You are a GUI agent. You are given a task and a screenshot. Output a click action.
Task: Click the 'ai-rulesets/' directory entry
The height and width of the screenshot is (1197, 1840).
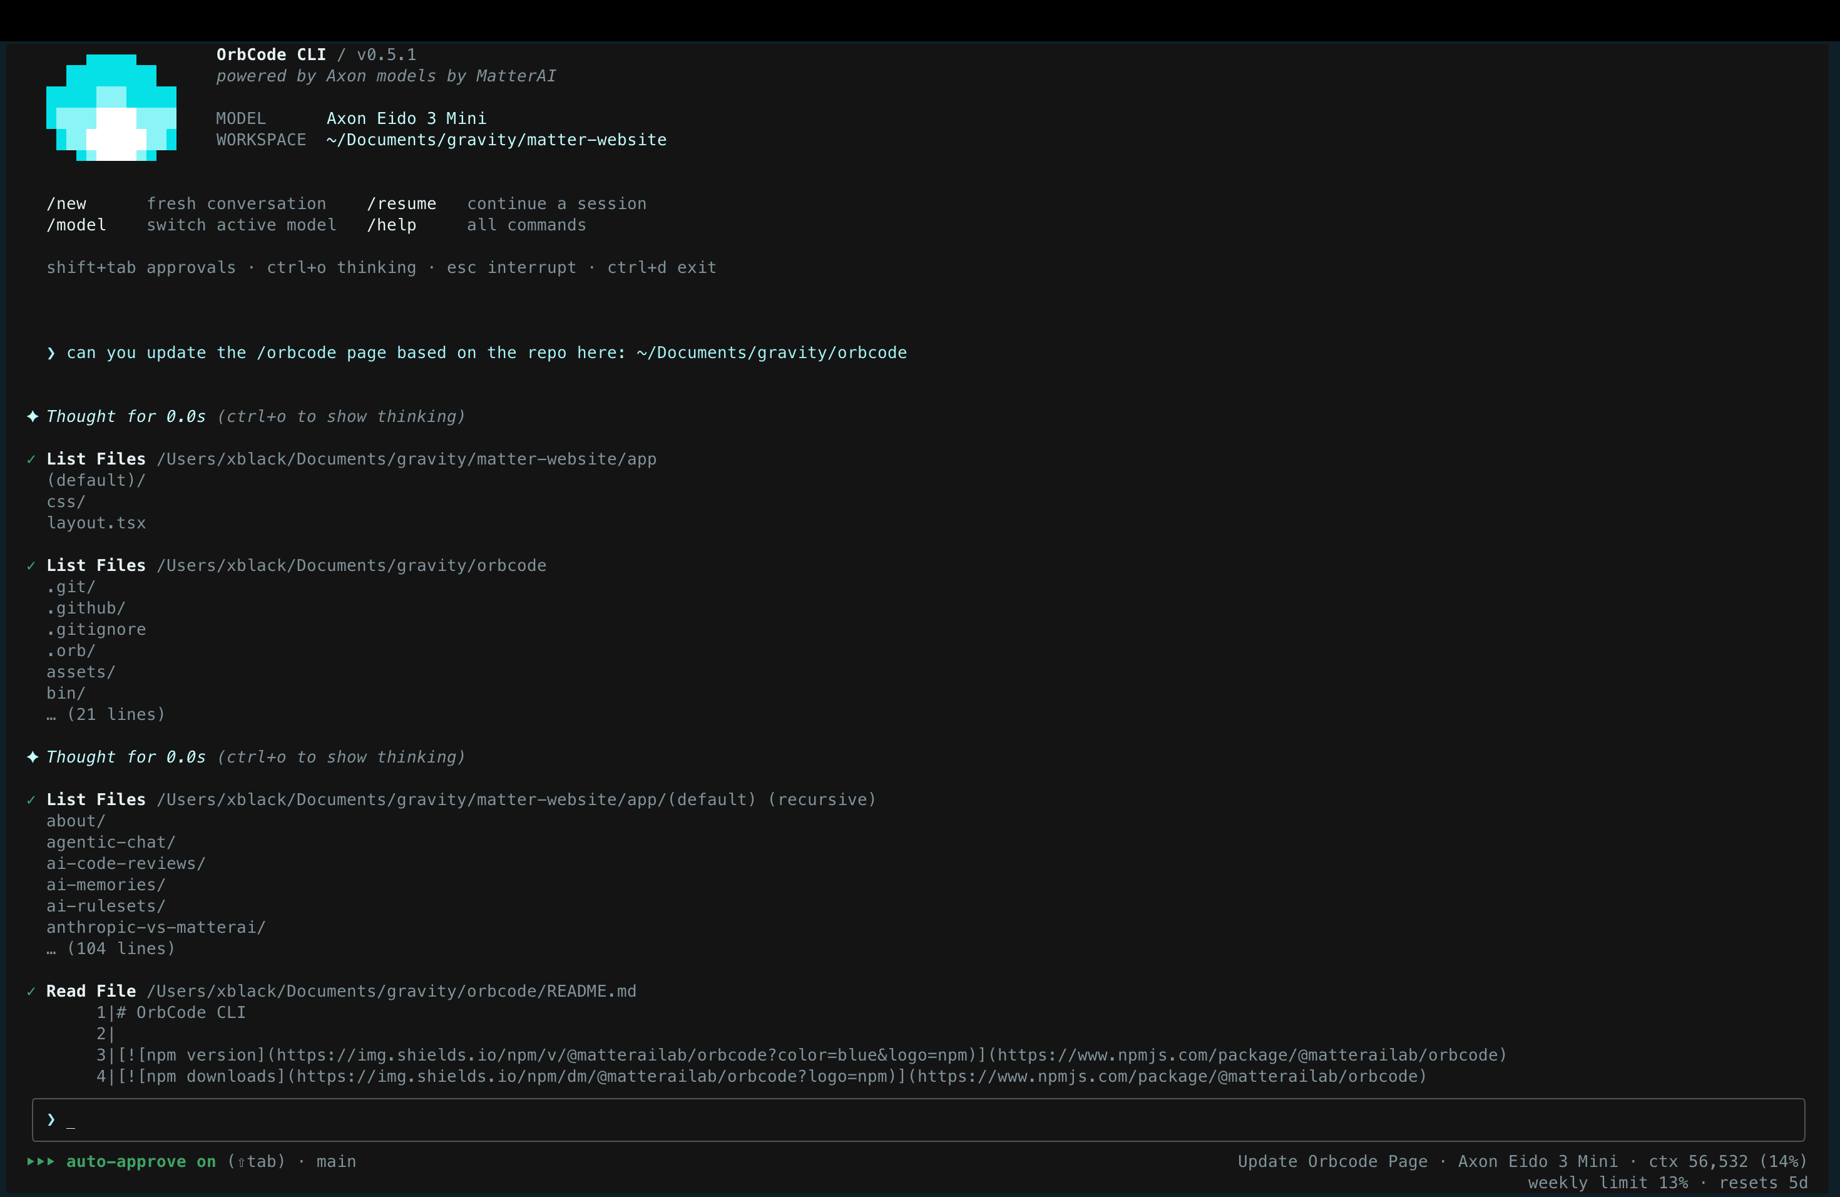pyautogui.click(x=106, y=907)
